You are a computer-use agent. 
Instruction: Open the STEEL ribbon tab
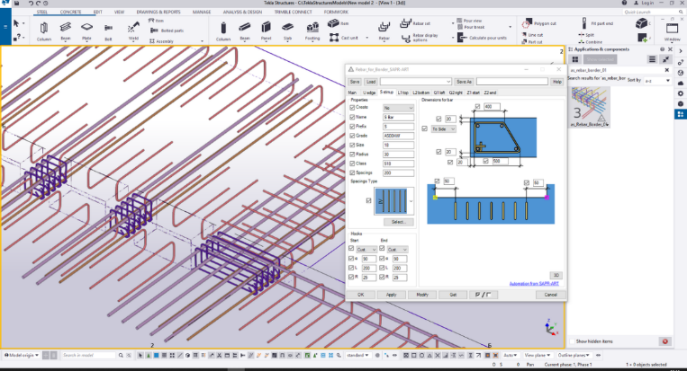pos(42,12)
